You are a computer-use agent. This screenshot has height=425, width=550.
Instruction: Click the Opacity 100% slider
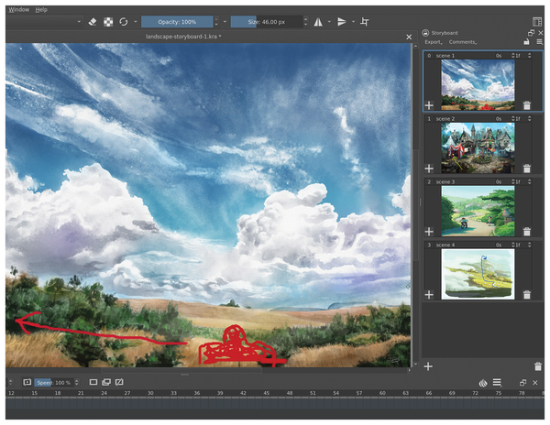point(178,21)
